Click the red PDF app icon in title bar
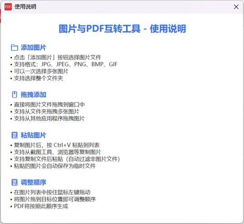The width and height of the screenshot is (244, 224). pos(8,7)
